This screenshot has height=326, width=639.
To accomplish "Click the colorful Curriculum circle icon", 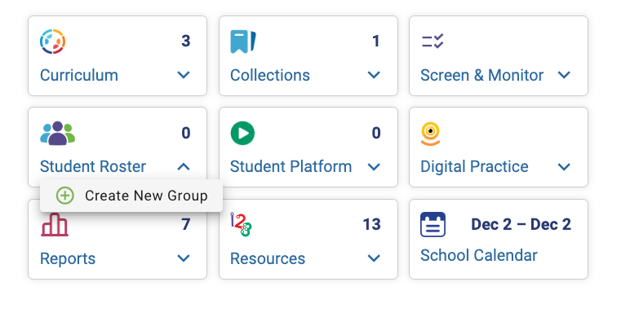I will pyautogui.click(x=52, y=42).
